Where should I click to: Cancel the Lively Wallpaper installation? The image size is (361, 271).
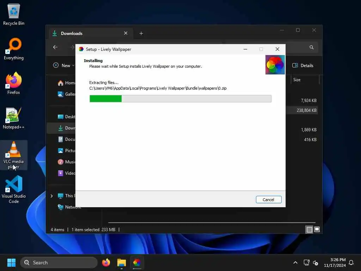coord(268,200)
